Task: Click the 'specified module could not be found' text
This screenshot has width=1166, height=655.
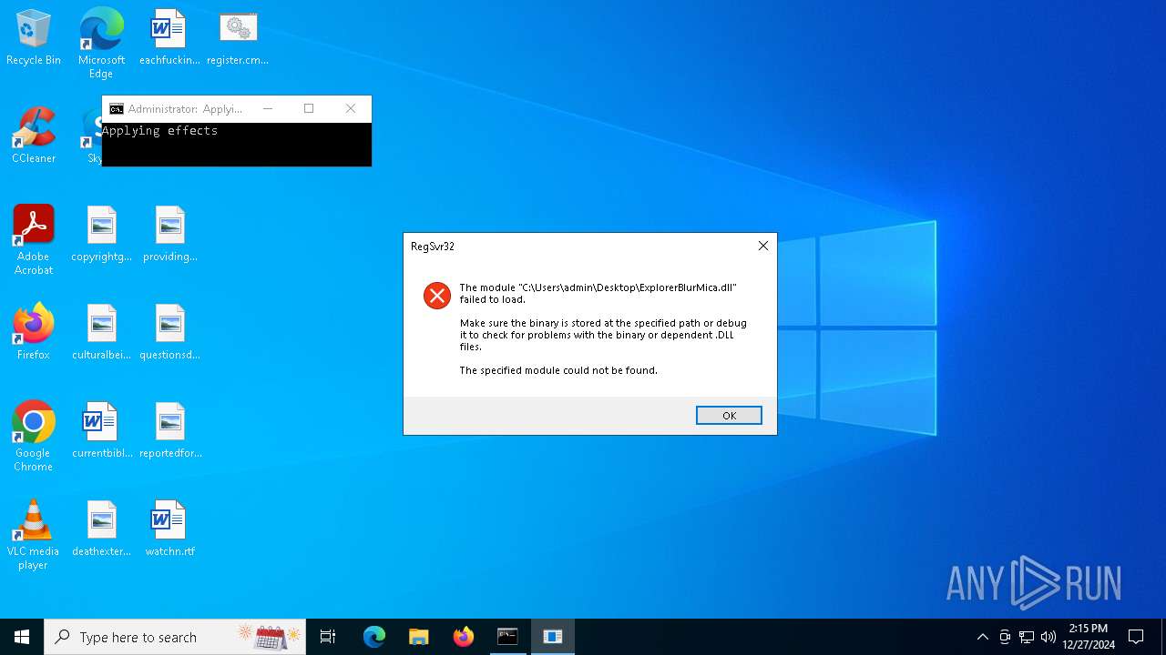Action: point(558,370)
